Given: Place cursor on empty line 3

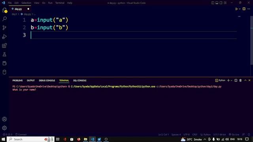Looking at the screenshot, I should coord(134,35).
